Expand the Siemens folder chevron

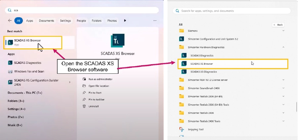click(283, 31)
